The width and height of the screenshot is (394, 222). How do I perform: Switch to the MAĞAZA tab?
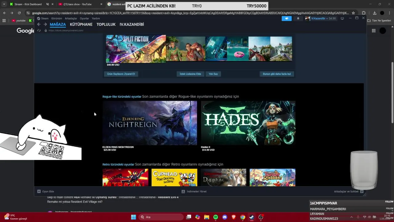click(x=58, y=24)
